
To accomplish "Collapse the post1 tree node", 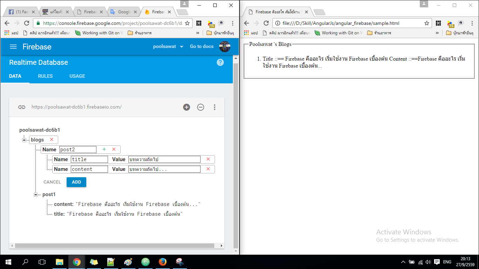I will tap(36, 194).
